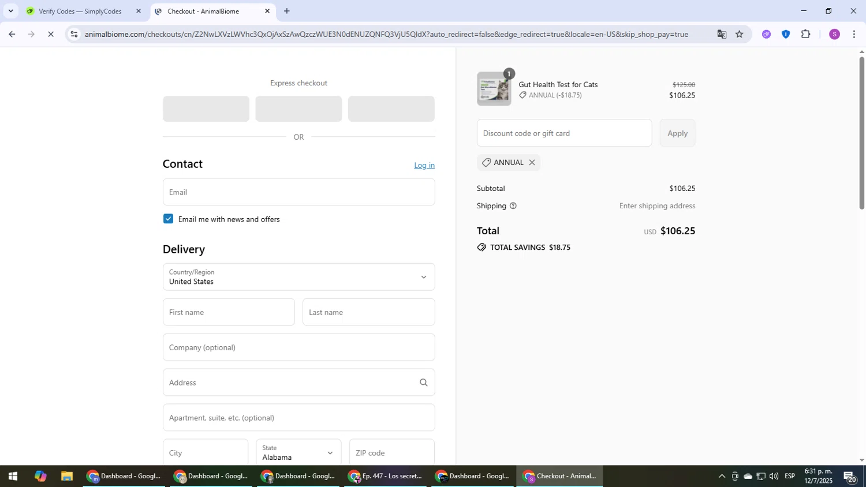Open File Explorer from taskbar
Screen dimensions: 866x487
[67, 477]
